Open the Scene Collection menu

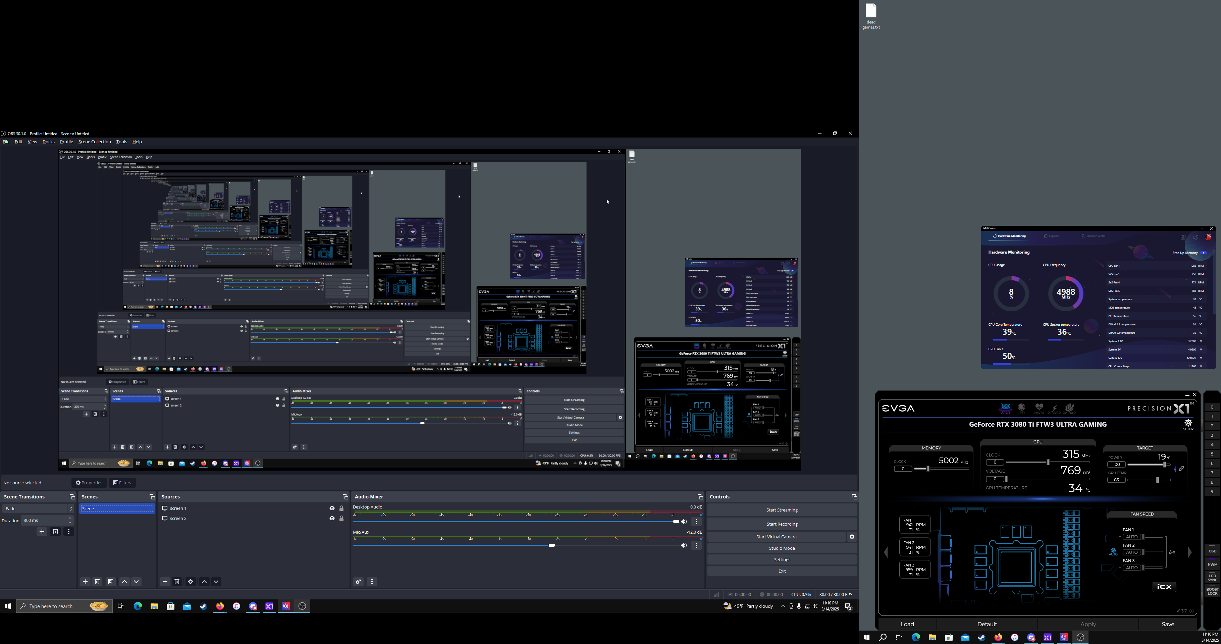pyautogui.click(x=94, y=142)
